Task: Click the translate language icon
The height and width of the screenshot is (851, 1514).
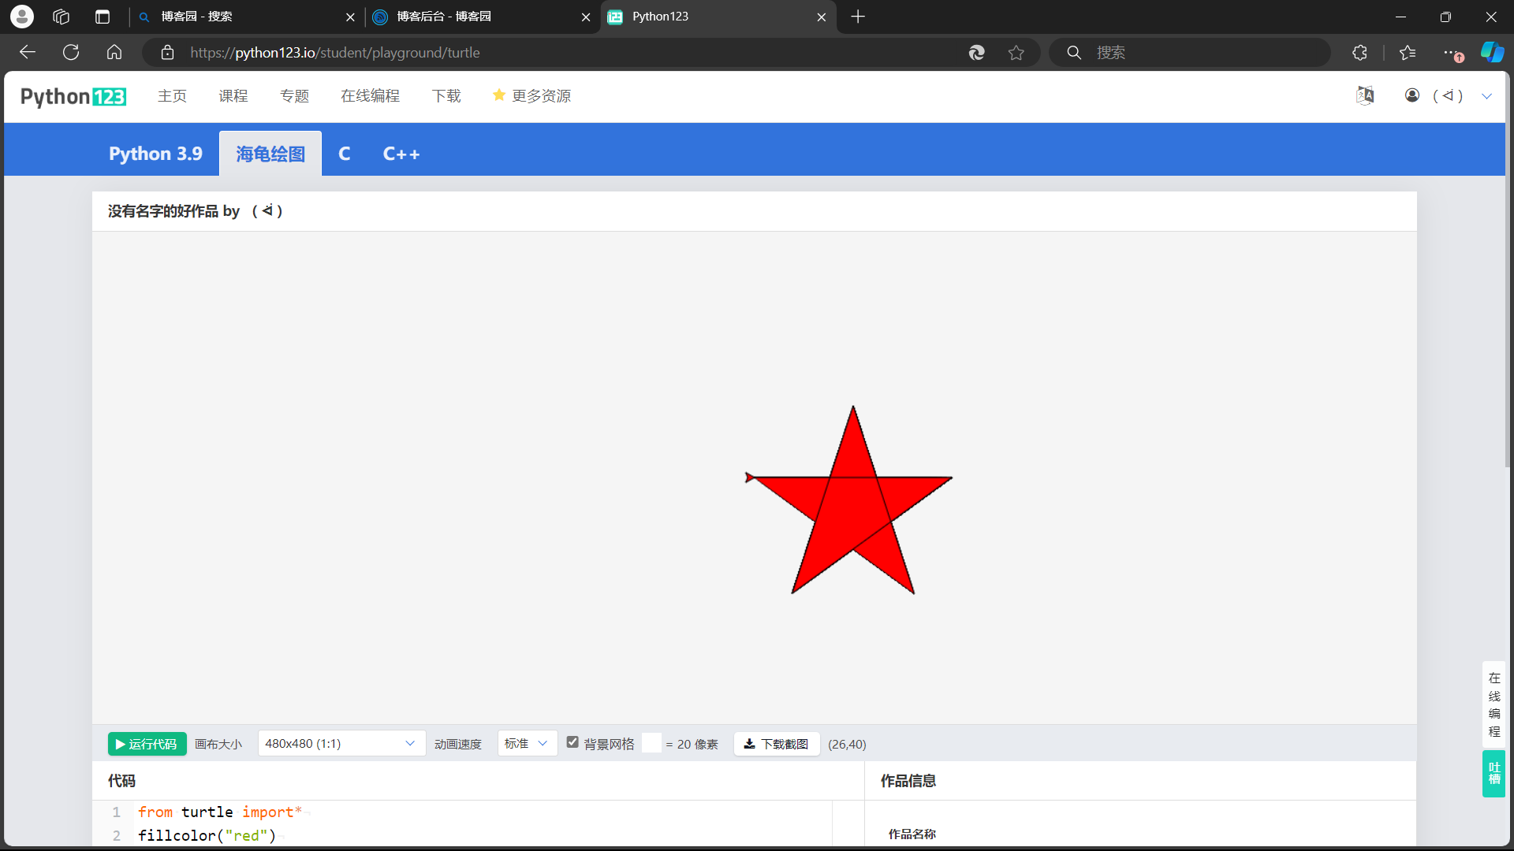Action: tap(1365, 95)
